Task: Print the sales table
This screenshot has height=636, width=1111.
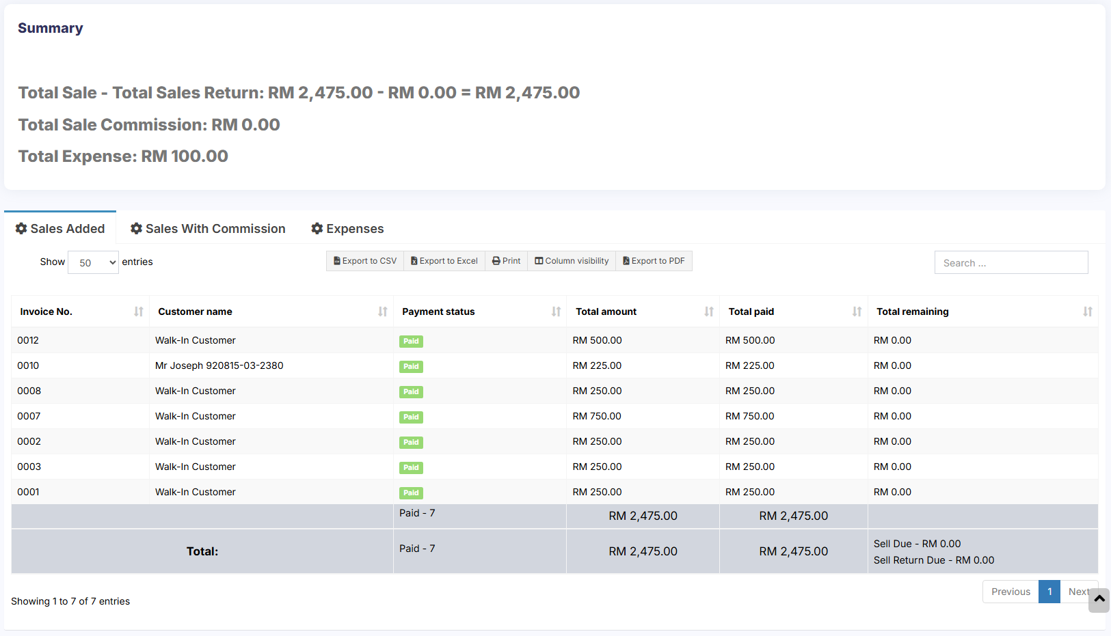Action: click(x=507, y=261)
